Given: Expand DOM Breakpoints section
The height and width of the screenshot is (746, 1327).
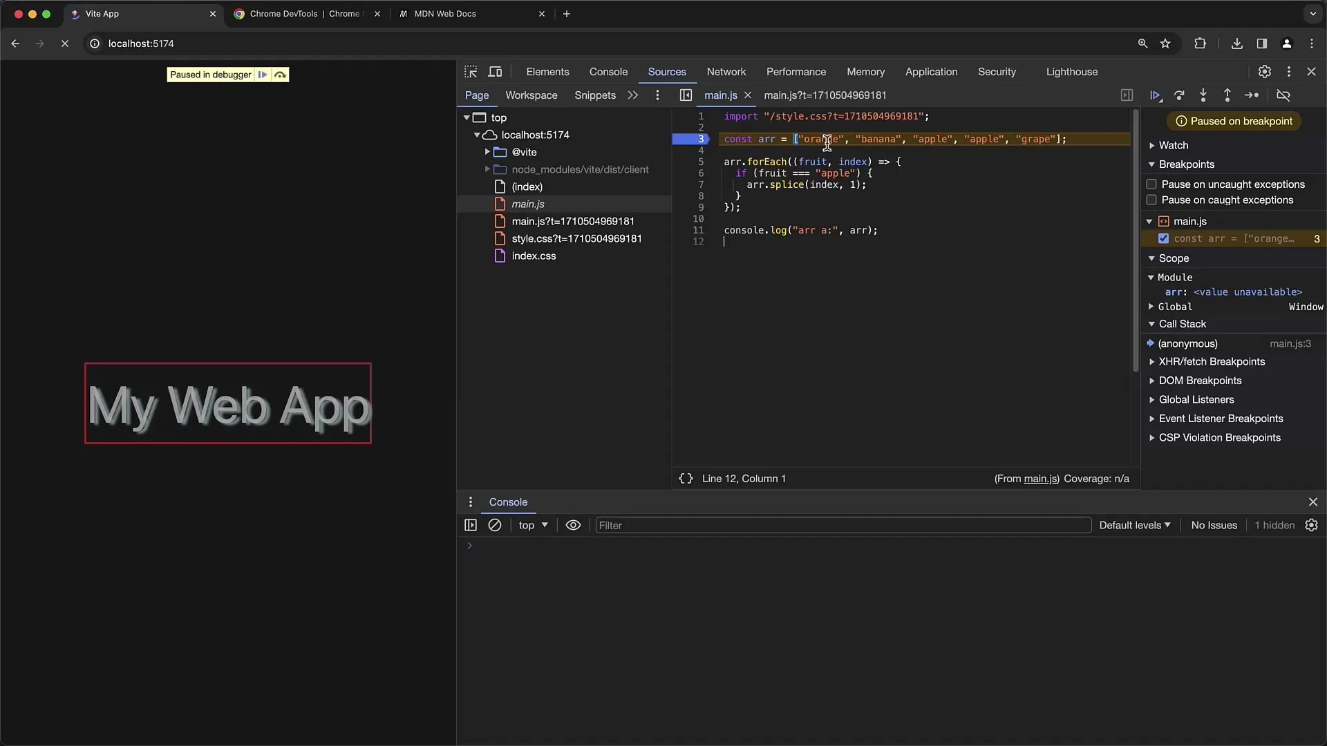Looking at the screenshot, I should coord(1200,381).
